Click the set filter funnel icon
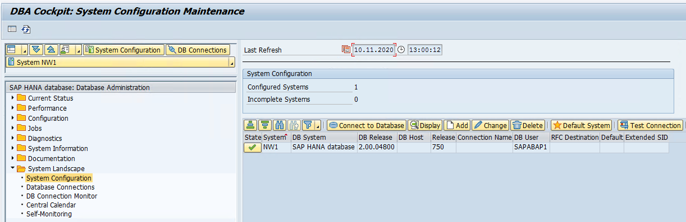Viewport: 686px width, 222px height. (x=308, y=125)
